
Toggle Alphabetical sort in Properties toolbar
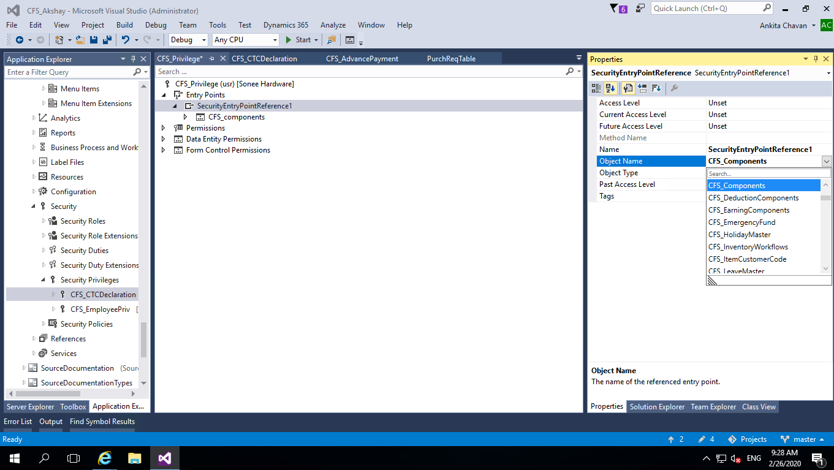[x=611, y=88]
